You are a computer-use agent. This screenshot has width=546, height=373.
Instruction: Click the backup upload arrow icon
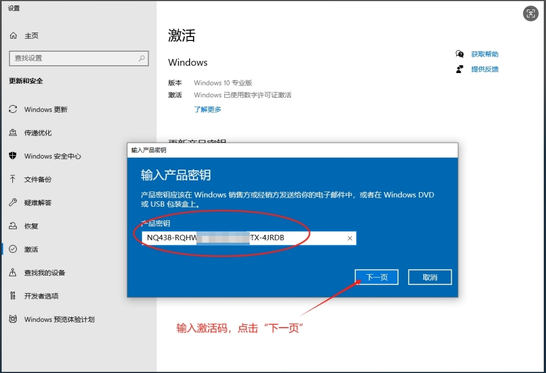(13, 179)
